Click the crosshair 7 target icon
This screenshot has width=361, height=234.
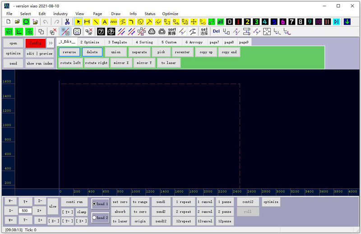click(111, 31)
